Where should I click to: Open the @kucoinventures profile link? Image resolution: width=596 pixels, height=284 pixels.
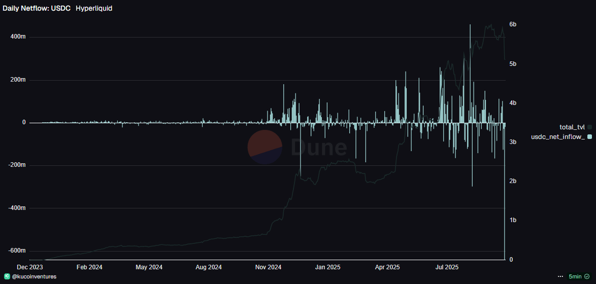34,276
